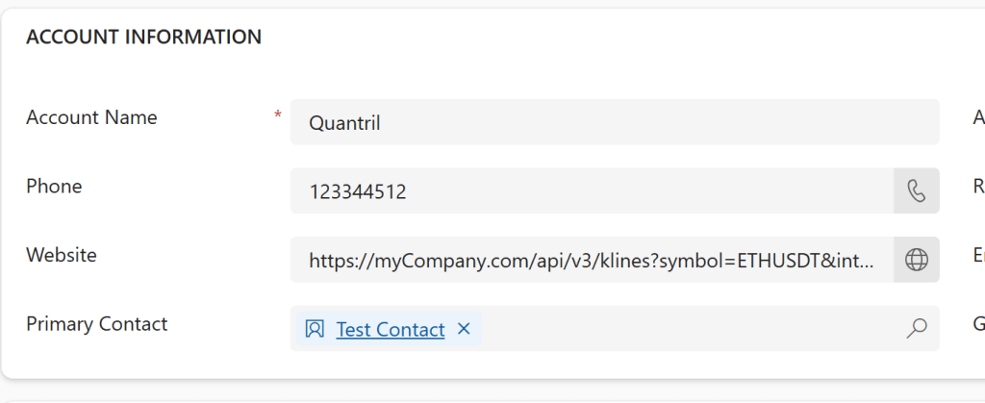Remove Test Contact with the X icon
This screenshot has height=403, width=985.
[x=464, y=329]
